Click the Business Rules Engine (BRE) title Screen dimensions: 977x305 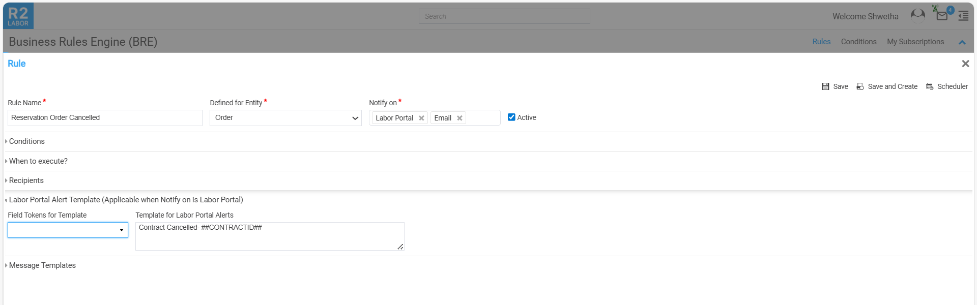[x=83, y=42]
